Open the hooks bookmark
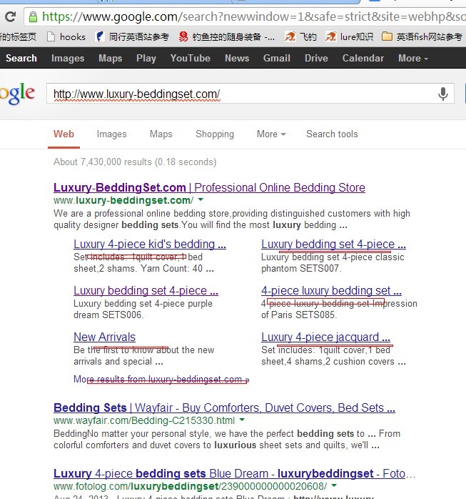This screenshot has width=466, height=499. 66,37
